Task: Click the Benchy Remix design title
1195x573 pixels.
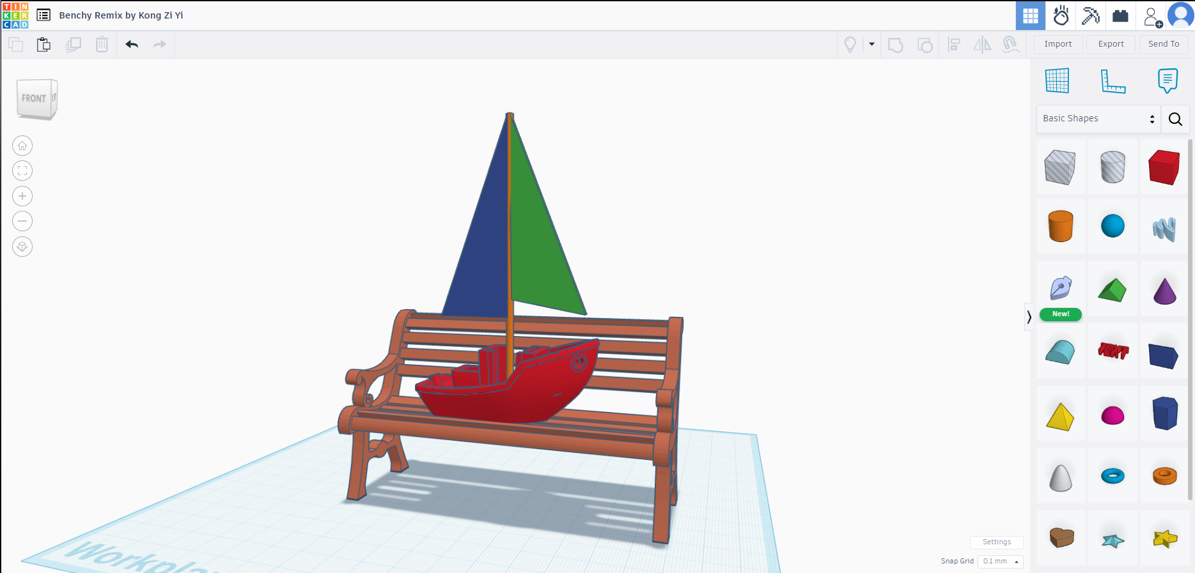Action: (x=121, y=15)
